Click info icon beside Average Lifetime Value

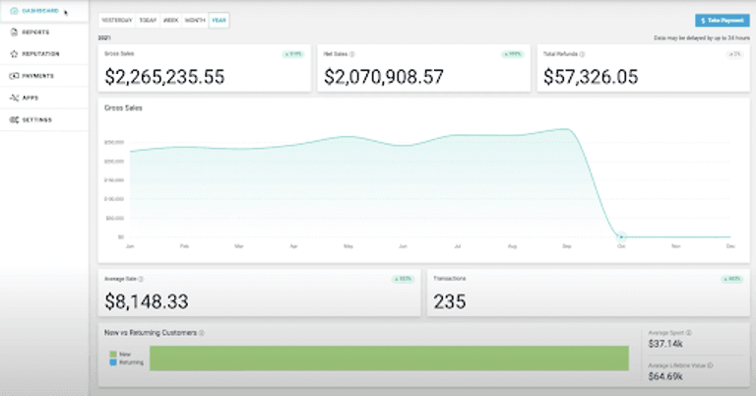click(710, 365)
